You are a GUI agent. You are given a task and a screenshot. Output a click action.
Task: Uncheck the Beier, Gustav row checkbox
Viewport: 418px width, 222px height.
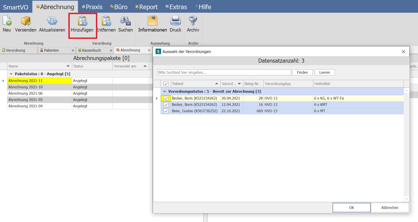tap(166, 111)
